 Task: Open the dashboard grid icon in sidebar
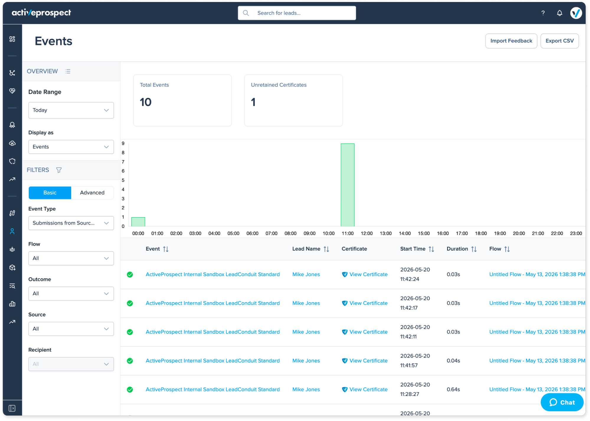pos(12,39)
